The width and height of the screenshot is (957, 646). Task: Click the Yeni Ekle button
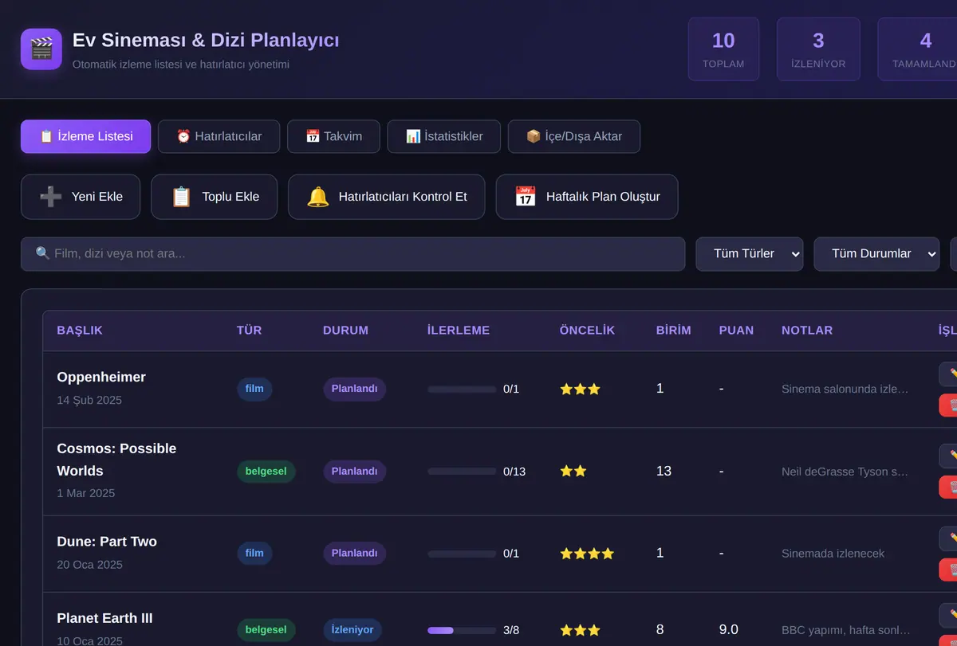tap(81, 197)
